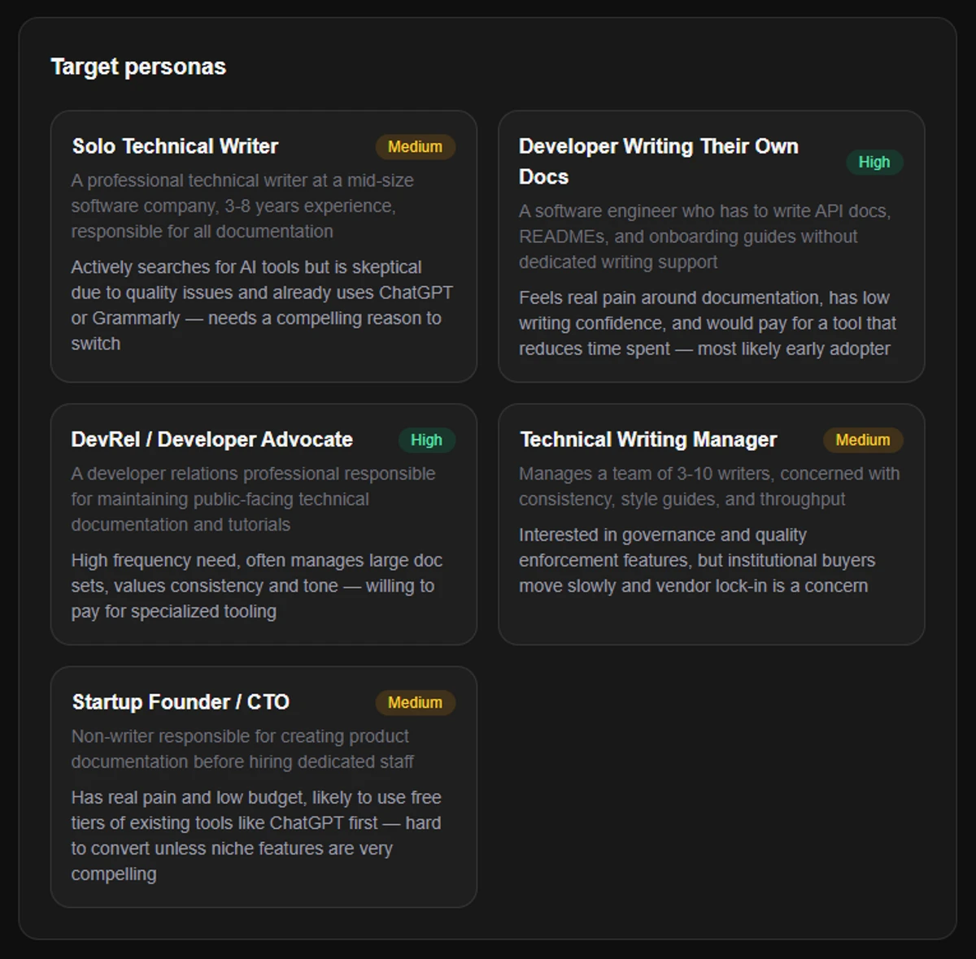Screen dimensions: 976x959
Task: Click description 'Non-writer responsible for creating product'
Action: (x=242, y=749)
